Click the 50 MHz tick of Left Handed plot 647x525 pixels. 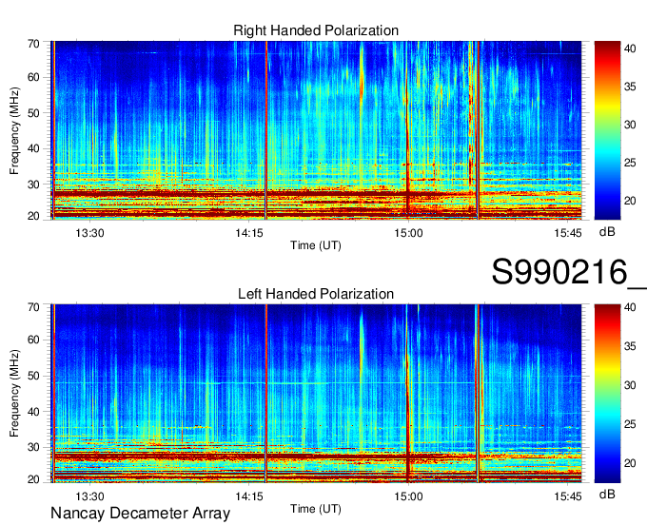point(33,376)
